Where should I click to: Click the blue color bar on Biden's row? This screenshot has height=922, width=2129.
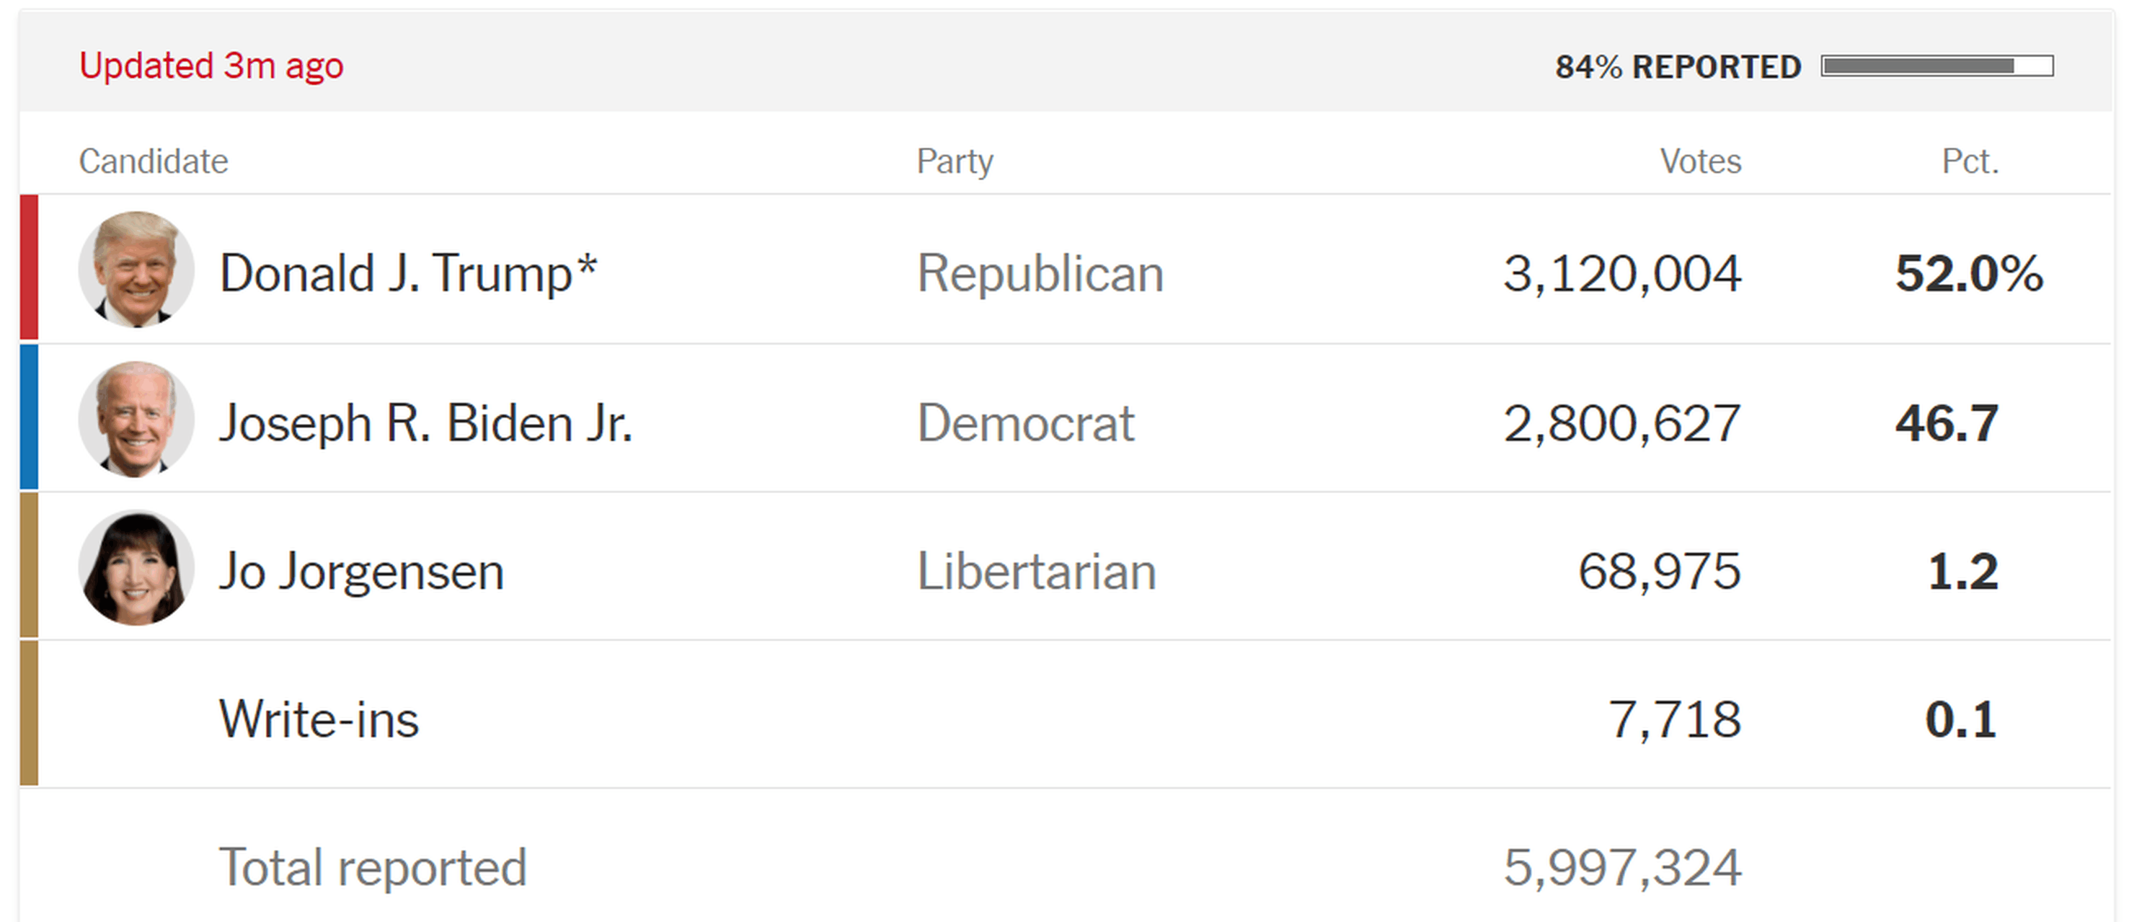tap(29, 417)
